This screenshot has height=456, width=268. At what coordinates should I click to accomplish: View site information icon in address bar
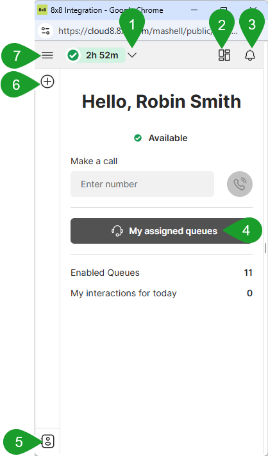tap(46, 31)
